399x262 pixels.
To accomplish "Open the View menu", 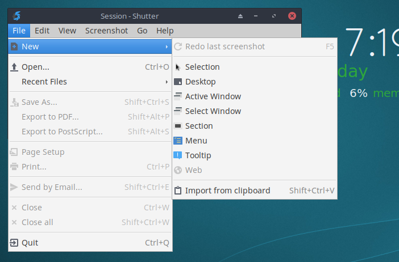I will [67, 31].
